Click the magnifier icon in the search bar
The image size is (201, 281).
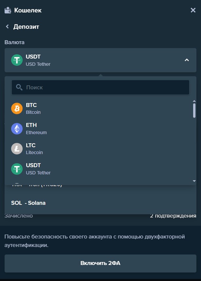pyautogui.click(x=18, y=87)
